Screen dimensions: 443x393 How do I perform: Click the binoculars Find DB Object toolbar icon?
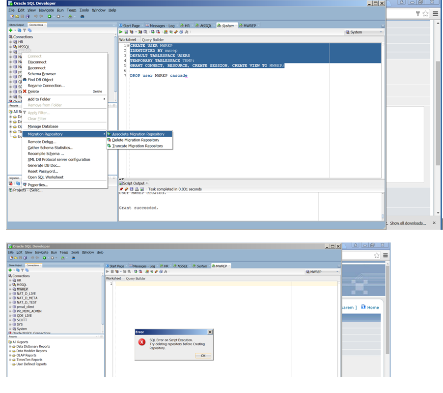(x=83, y=16)
